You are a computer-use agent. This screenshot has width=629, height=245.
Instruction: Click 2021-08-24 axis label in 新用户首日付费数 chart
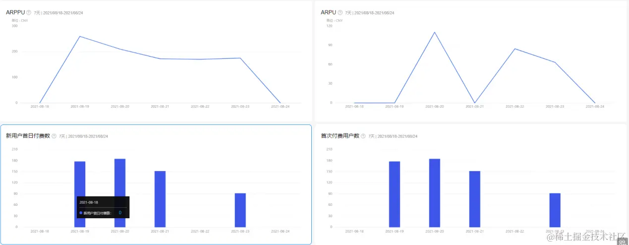coord(281,231)
